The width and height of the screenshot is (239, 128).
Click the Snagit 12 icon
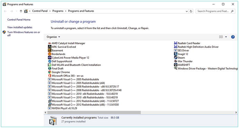click(176, 54)
